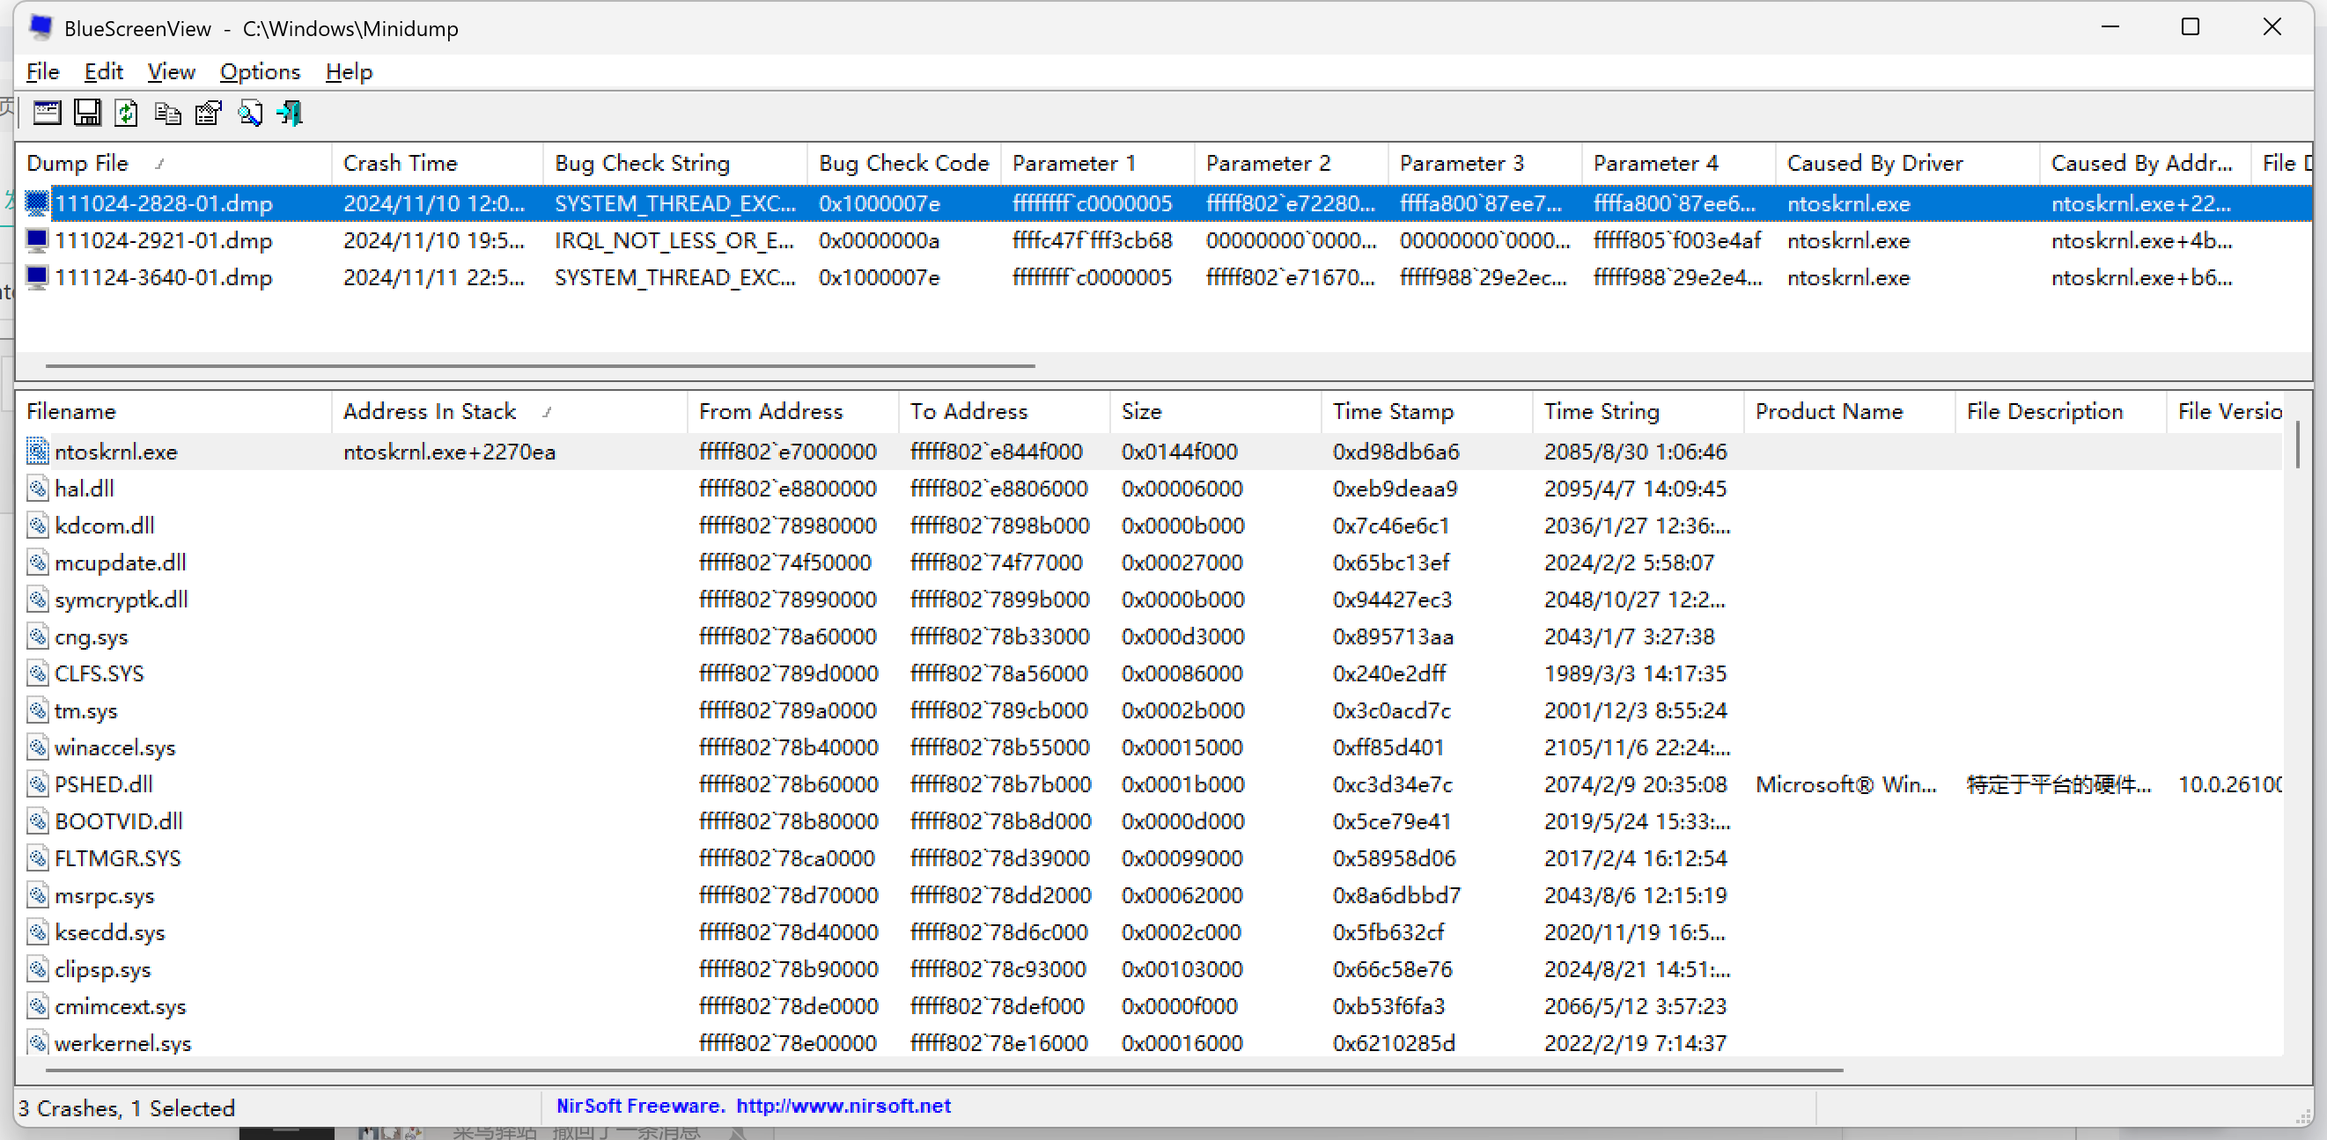Click the tm.sys file icon

point(37,711)
